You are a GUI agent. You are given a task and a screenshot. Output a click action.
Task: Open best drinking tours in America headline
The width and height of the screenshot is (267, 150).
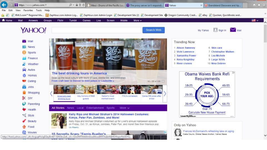coord(79,73)
